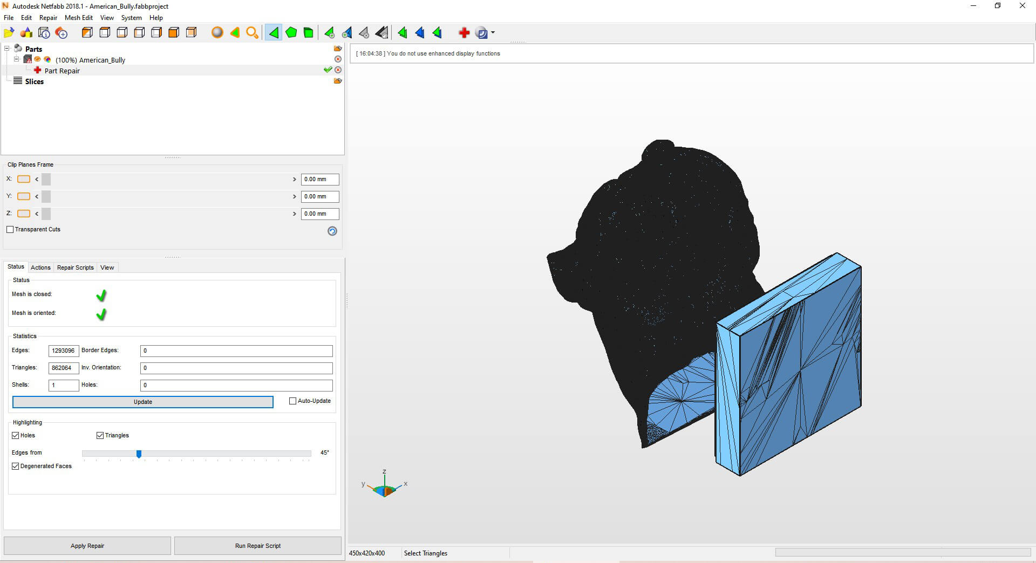1036x563 pixels.
Task: Click the zoom magnifier icon in toolbar
Action: point(252,33)
